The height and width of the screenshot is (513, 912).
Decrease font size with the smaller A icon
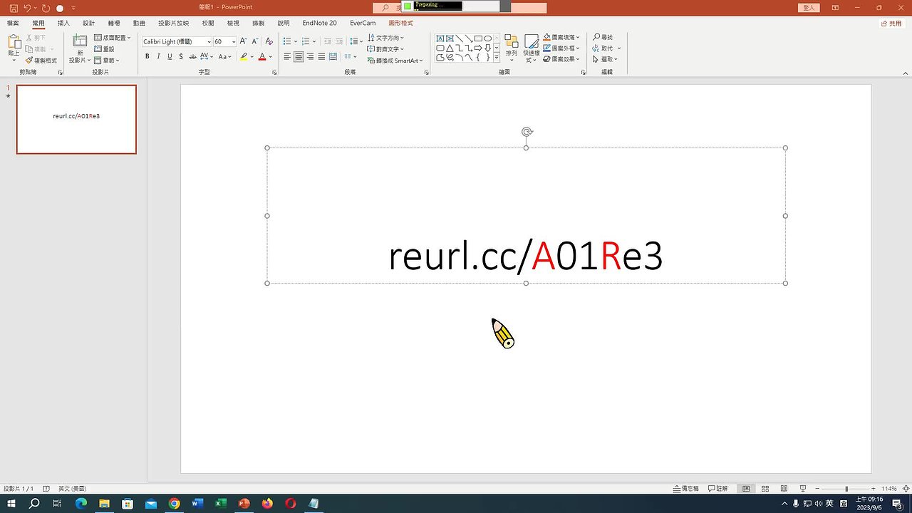coord(254,41)
